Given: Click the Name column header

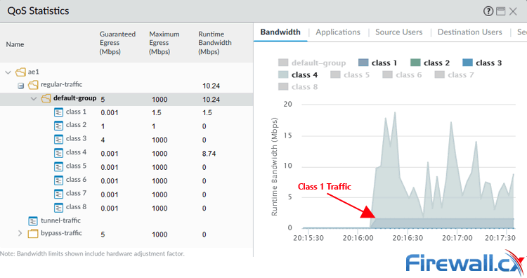Looking at the screenshot, I should tap(15, 44).
